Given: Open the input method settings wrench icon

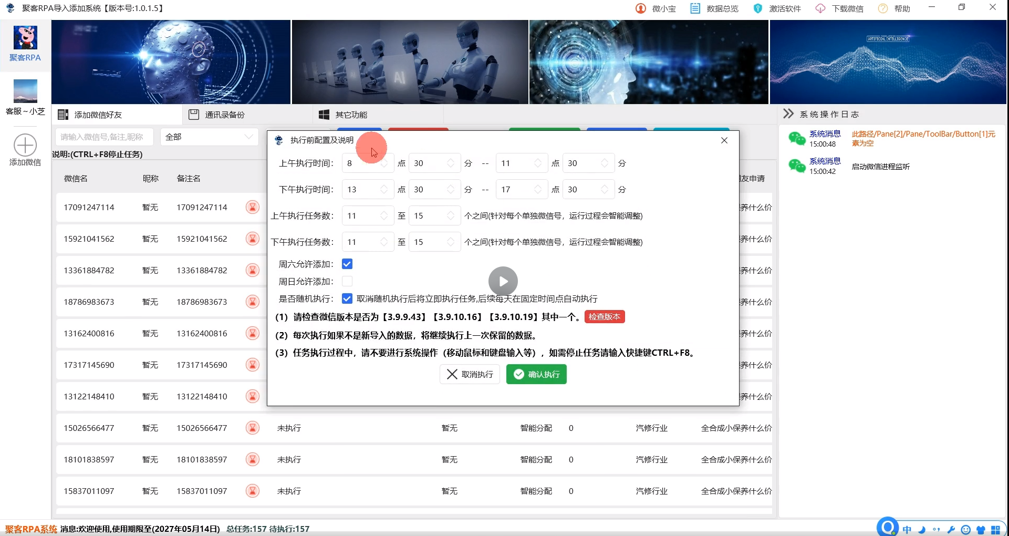Looking at the screenshot, I should (x=951, y=529).
